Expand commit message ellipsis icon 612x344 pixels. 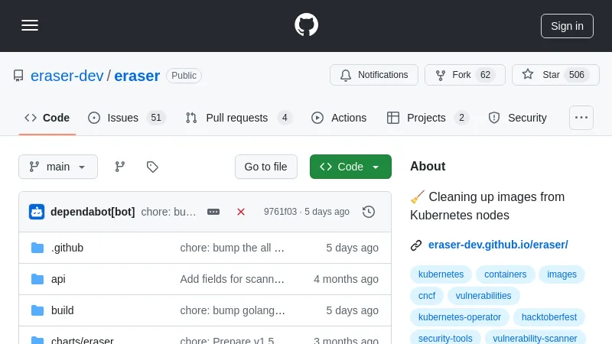[x=213, y=212]
